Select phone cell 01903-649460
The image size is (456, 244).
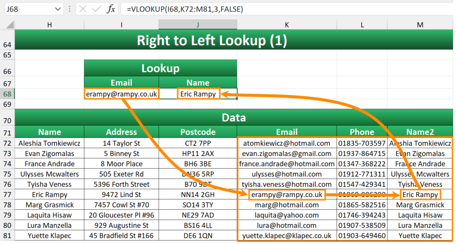[362, 236]
